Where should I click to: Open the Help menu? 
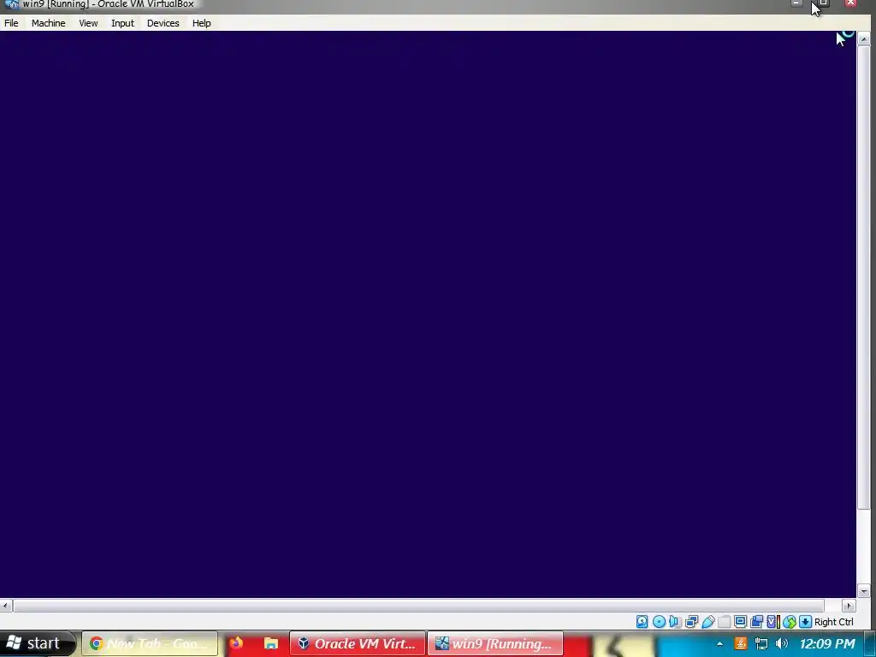click(201, 23)
